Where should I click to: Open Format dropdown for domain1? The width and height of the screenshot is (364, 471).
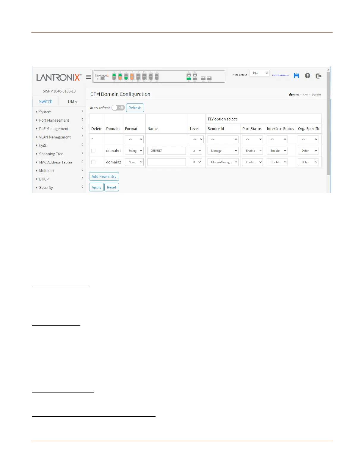(134, 151)
